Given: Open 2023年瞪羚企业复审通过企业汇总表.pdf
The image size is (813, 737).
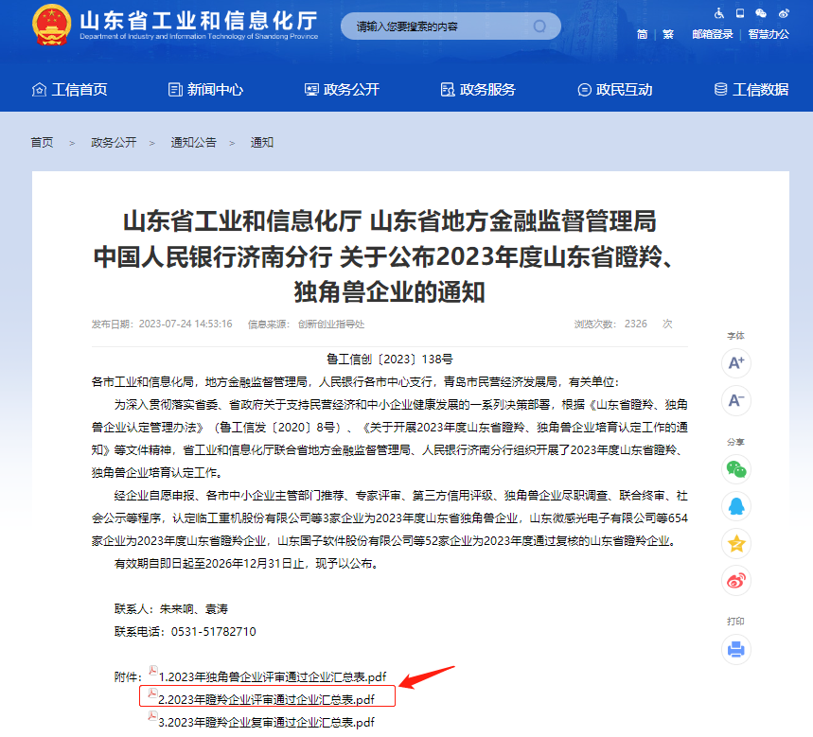Looking at the screenshot, I should [x=266, y=723].
